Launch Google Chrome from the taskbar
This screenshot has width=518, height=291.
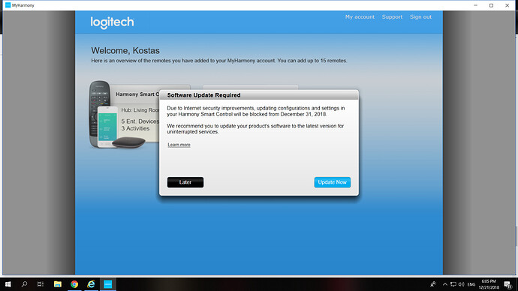74,284
